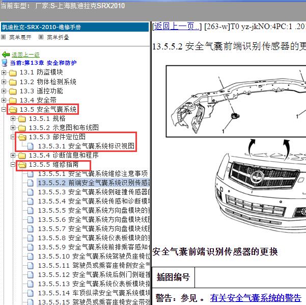The image size is (306, 305).
Task: Click folder icon of 13.5.1 规格
Action: point(22,119)
